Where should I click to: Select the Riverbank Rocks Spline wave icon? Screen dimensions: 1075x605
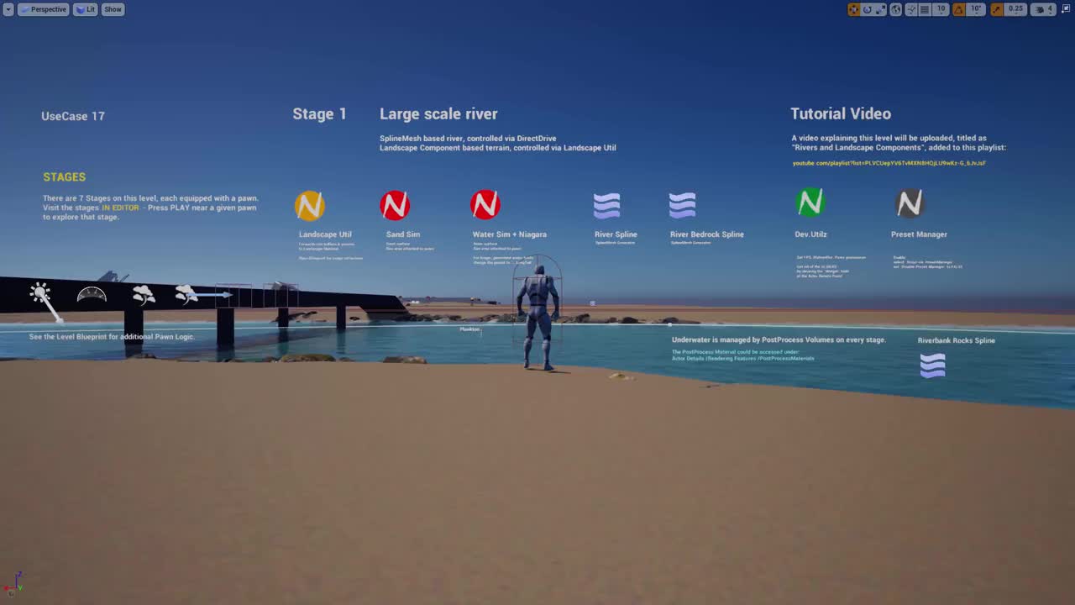tap(933, 366)
